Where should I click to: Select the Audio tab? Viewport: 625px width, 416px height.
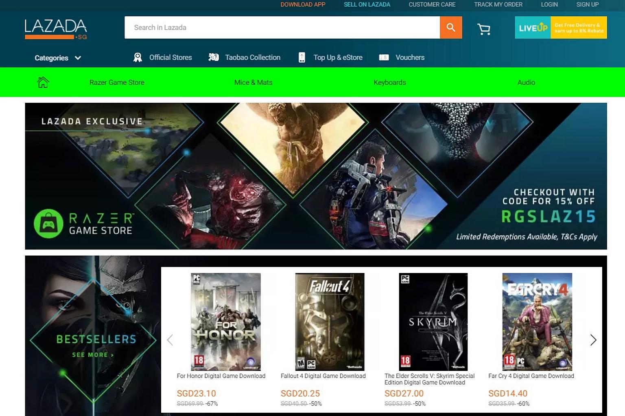click(x=526, y=82)
